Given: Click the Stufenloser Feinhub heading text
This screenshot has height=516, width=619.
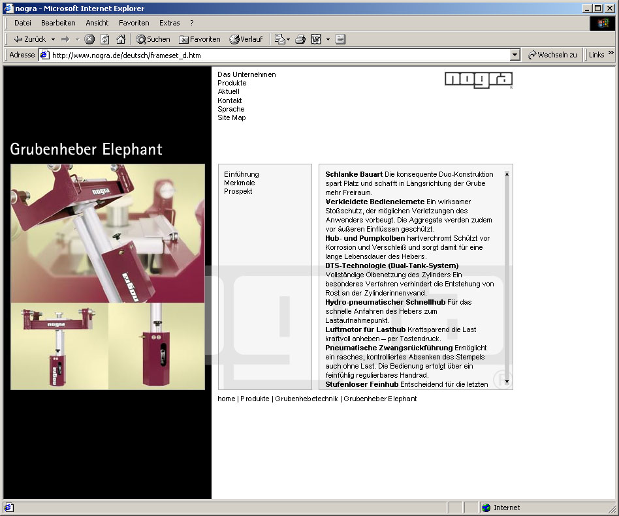Looking at the screenshot, I should pos(362,385).
